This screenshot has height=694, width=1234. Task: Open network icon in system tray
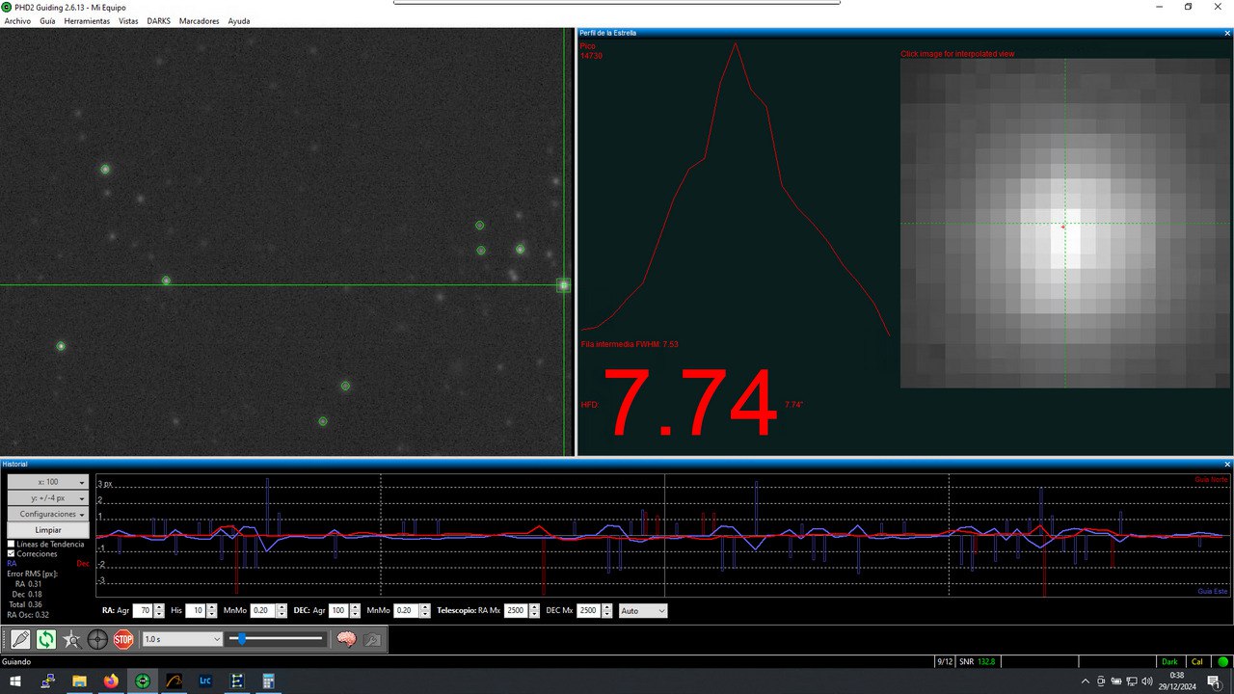tap(1133, 681)
